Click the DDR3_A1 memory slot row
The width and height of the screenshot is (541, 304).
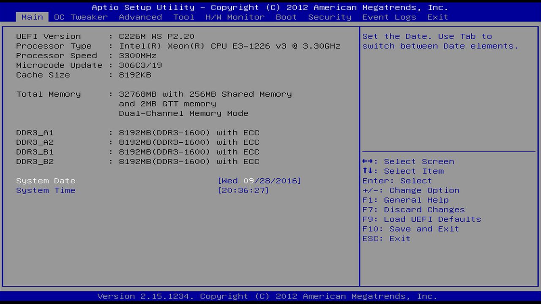(x=138, y=133)
